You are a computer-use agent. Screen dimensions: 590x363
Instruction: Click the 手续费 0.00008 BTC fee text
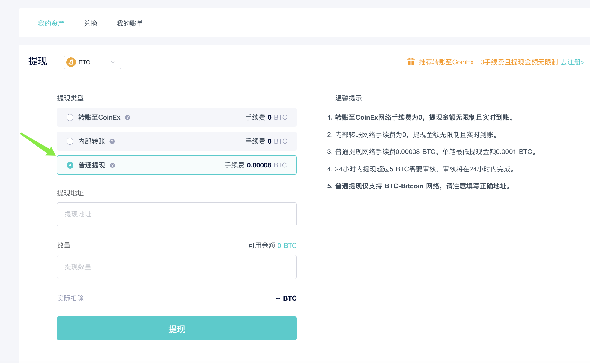[x=256, y=165]
